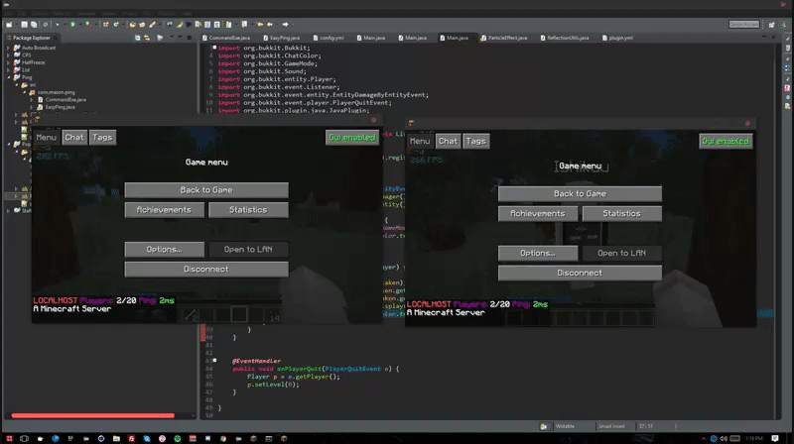Image resolution: width=794 pixels, height=444 pixels.
Task: Select the src folder in Package Explorer
Action: click(29, 85)
